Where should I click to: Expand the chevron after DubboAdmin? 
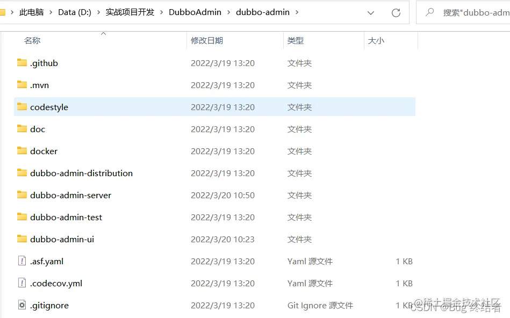point(228,12)
